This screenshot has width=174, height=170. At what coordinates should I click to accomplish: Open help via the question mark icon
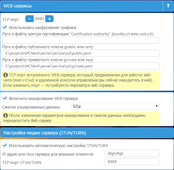(x=168, y=6)
